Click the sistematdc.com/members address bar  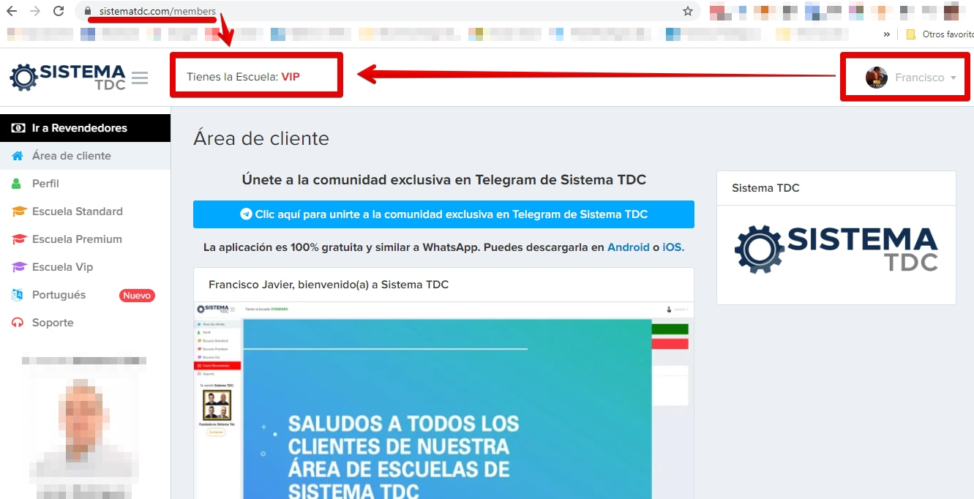[x=388, y=11]
